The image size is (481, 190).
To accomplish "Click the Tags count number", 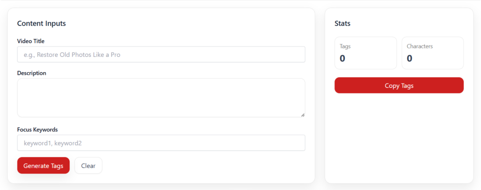I will tap(342, 58).
